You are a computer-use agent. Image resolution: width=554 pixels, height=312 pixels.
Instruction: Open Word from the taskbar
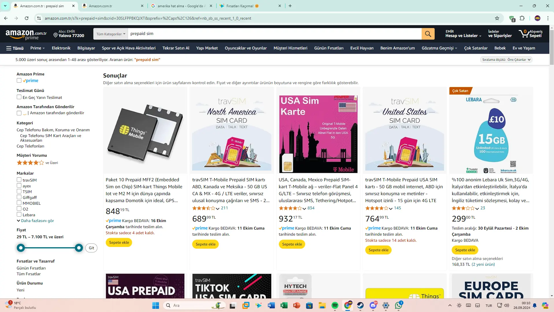(271, 305)
